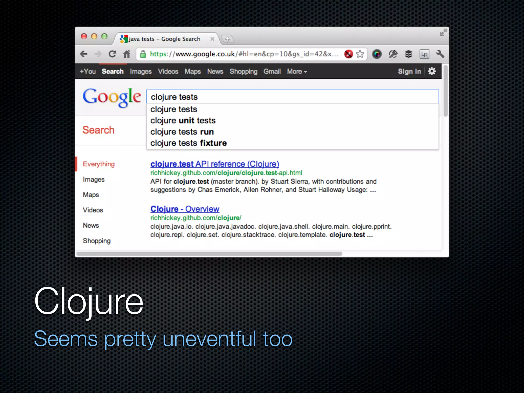Viewport: 524px width, 393px height.
Task: Switch to Images in the Google bar
Action: click(141, 71)
